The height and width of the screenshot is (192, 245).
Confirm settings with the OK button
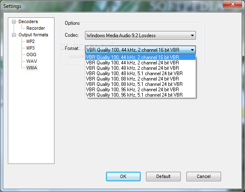pyautogui.click(x=123, y=176)
